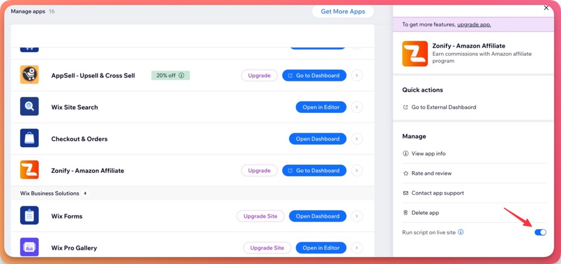Screen dimensions: 561x264
Task: Open View app info menu item
Action: (x=428, y=154)
